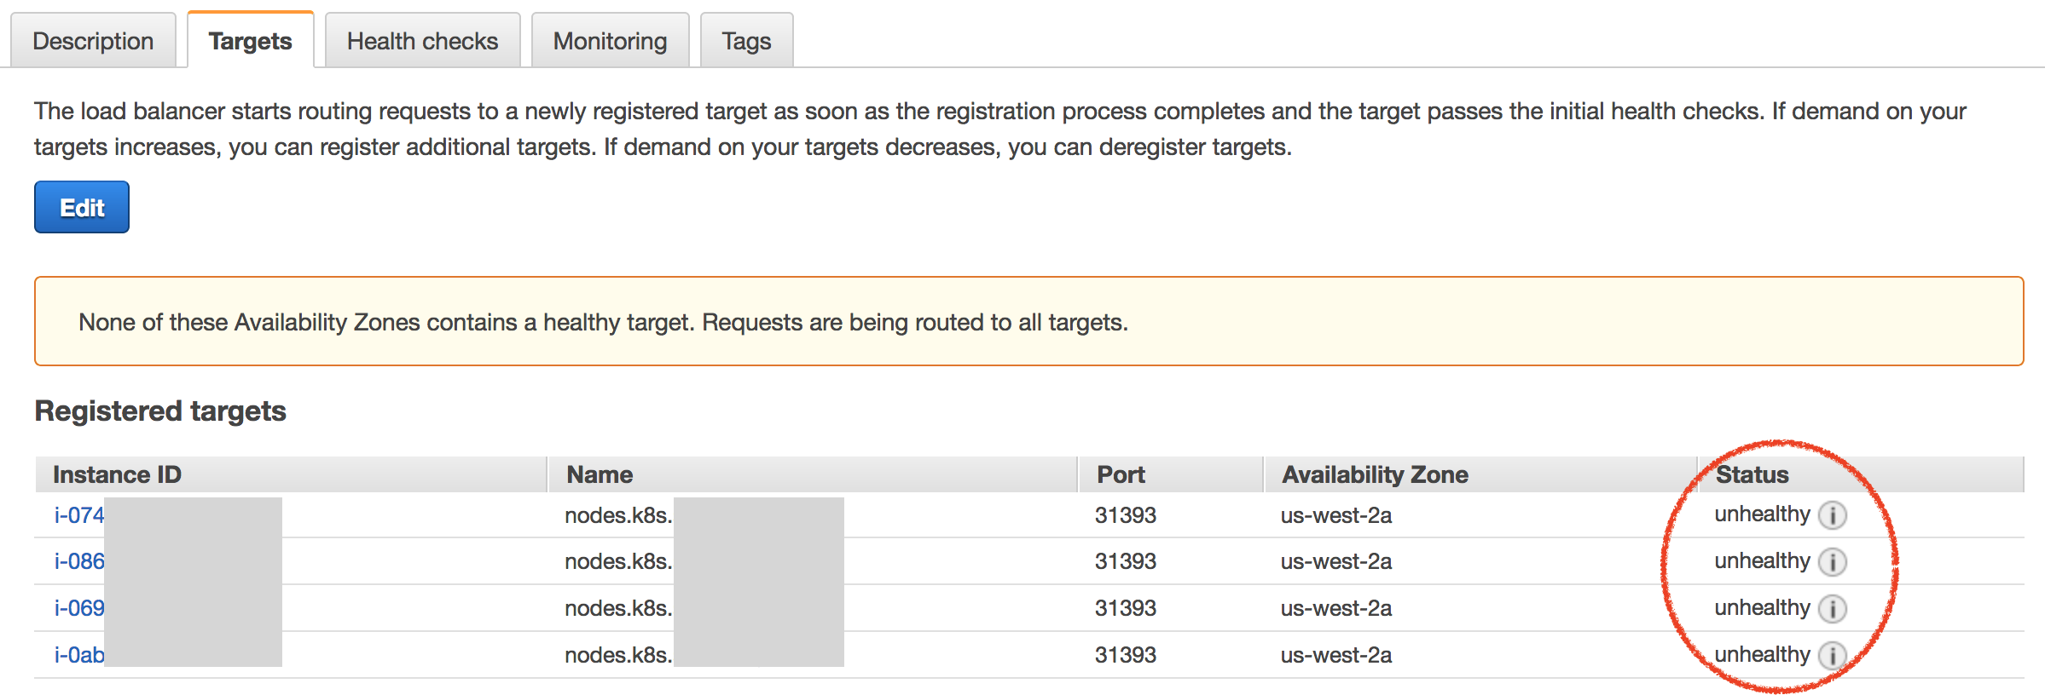Open instance link i-0ab
The width and height of the screenshot is (2045, 695).
tap(79, 656)
